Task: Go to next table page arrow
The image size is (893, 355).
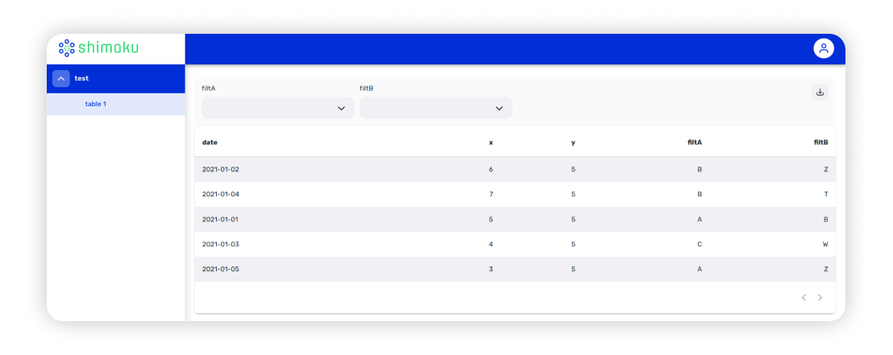Action: point(820,298)
